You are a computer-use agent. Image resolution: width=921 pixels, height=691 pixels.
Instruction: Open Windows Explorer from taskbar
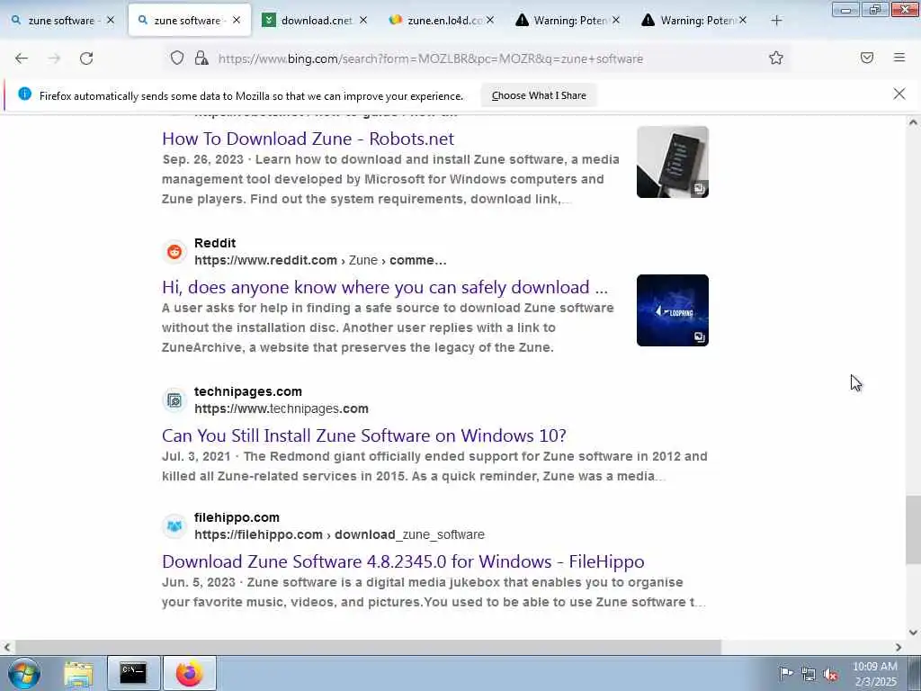pyautogui.click(x=79, y=673)
